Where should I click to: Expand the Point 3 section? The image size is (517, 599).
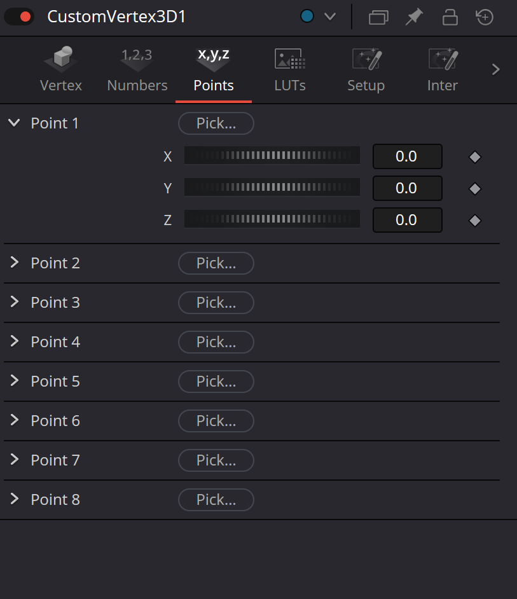click(x=15, y=302)
